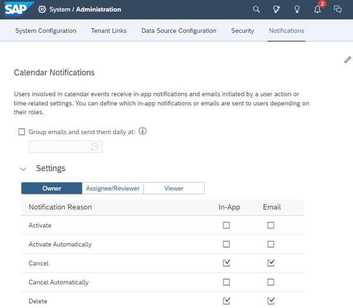Viewport: 353px width, 308px height.
Task: Click the Cancel Automatically row label
Action: tap(58, 282)
